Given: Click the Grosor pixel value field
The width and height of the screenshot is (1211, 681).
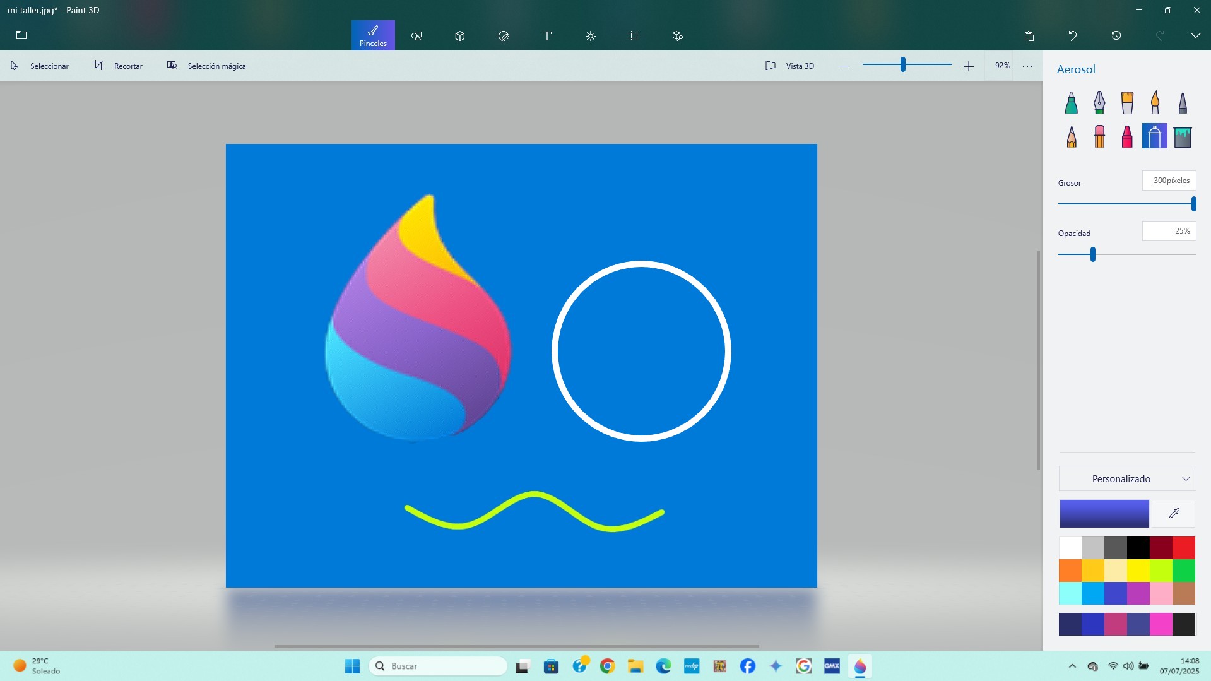Looking at the screenshot, I should (x=1169, y=181).
